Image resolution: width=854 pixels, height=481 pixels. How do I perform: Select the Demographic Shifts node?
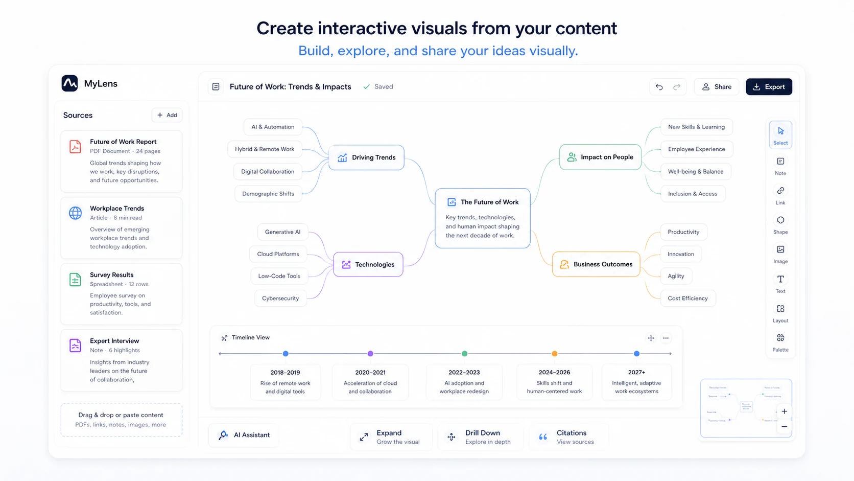(x=268, y=194)
